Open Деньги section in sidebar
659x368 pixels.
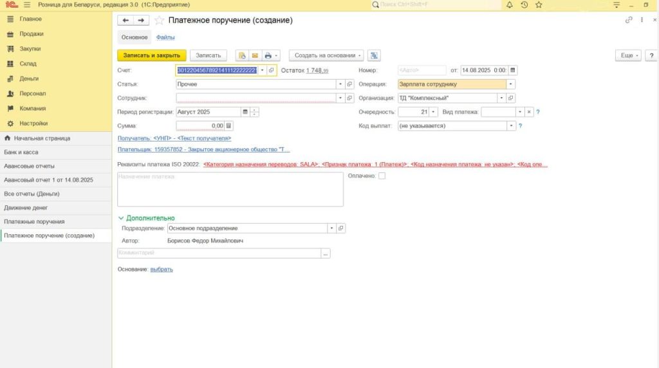(29, 78)
